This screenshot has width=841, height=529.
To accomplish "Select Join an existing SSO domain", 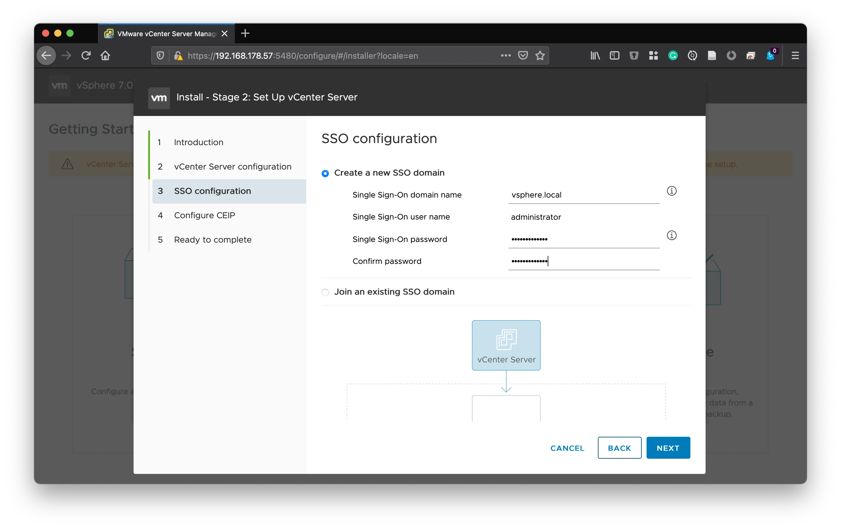I will pos(325,292).
